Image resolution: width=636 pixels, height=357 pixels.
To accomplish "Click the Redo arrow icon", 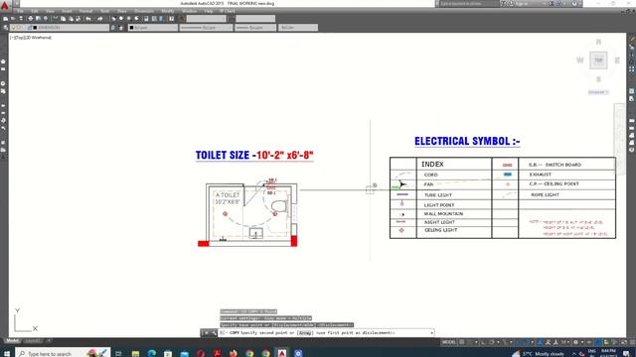I will click(x=99, y=19).
